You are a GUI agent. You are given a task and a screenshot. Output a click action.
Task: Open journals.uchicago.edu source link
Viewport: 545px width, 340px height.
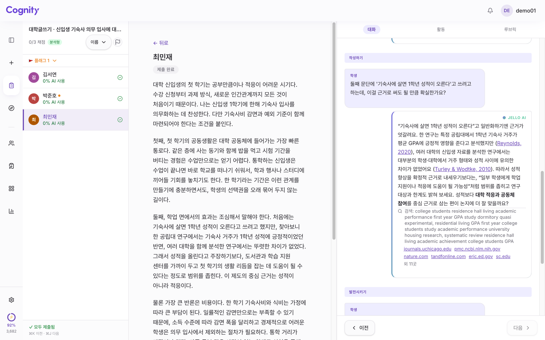427,249
